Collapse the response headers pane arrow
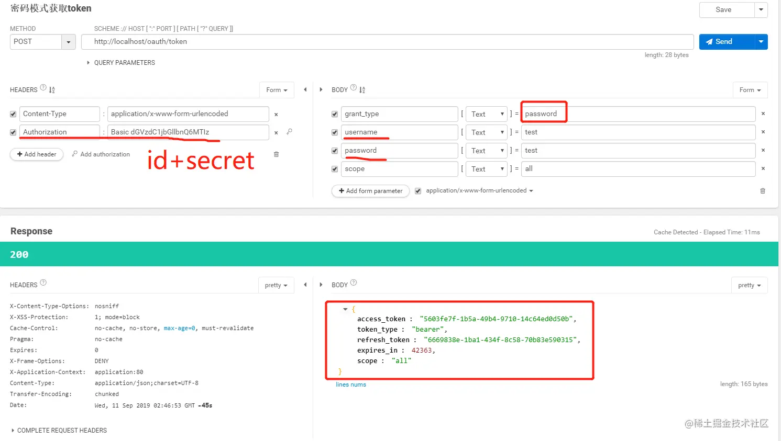This screenshot has height=441, width=781. 305,285
